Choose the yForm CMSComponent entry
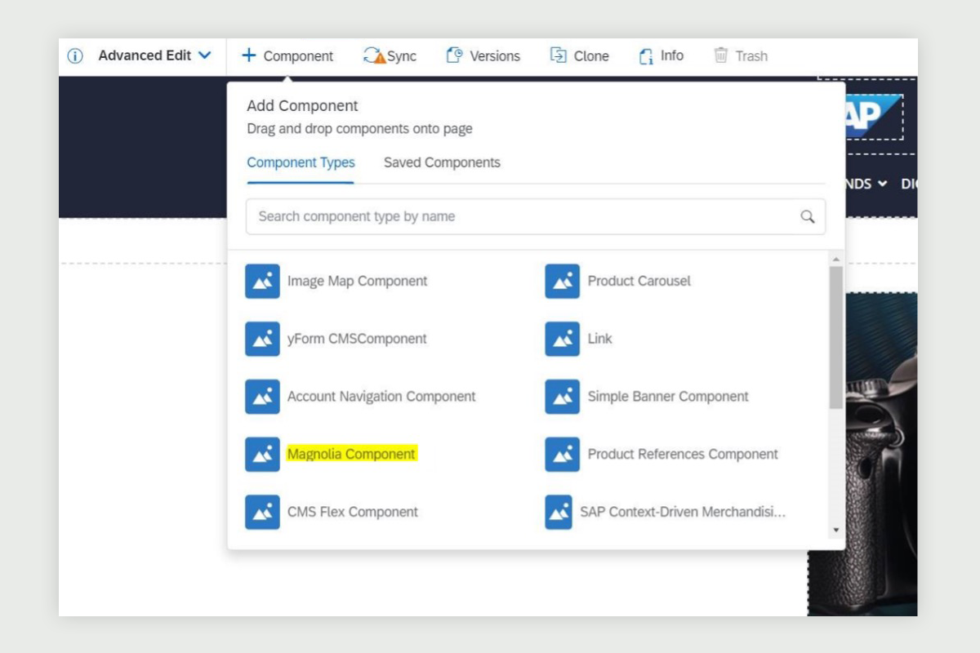 click(x=356, y=339)
